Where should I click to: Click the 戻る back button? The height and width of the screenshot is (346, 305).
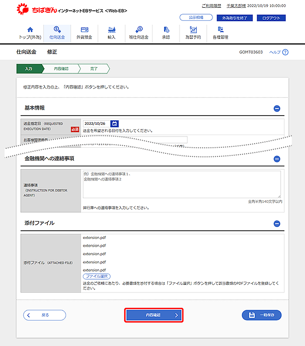click(x=44, y=315)
